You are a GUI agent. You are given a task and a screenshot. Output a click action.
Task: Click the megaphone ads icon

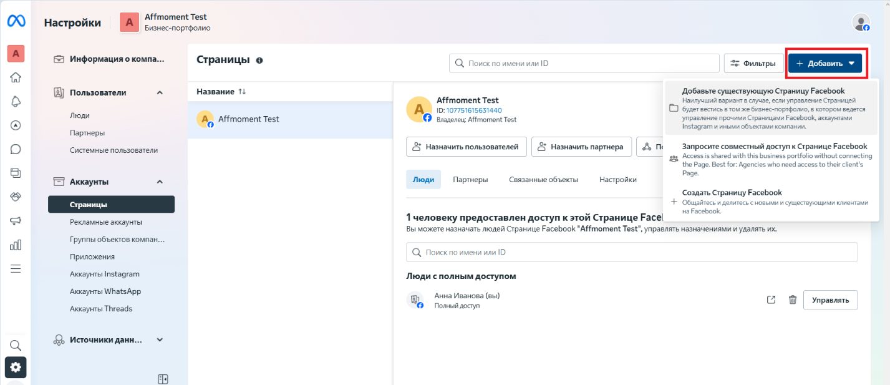pyautogui.click(x=16, y=221)
